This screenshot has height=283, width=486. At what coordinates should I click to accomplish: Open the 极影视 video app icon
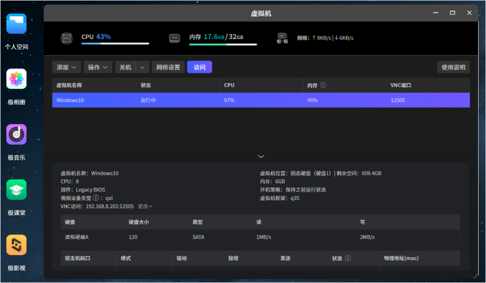click(17, 245)
